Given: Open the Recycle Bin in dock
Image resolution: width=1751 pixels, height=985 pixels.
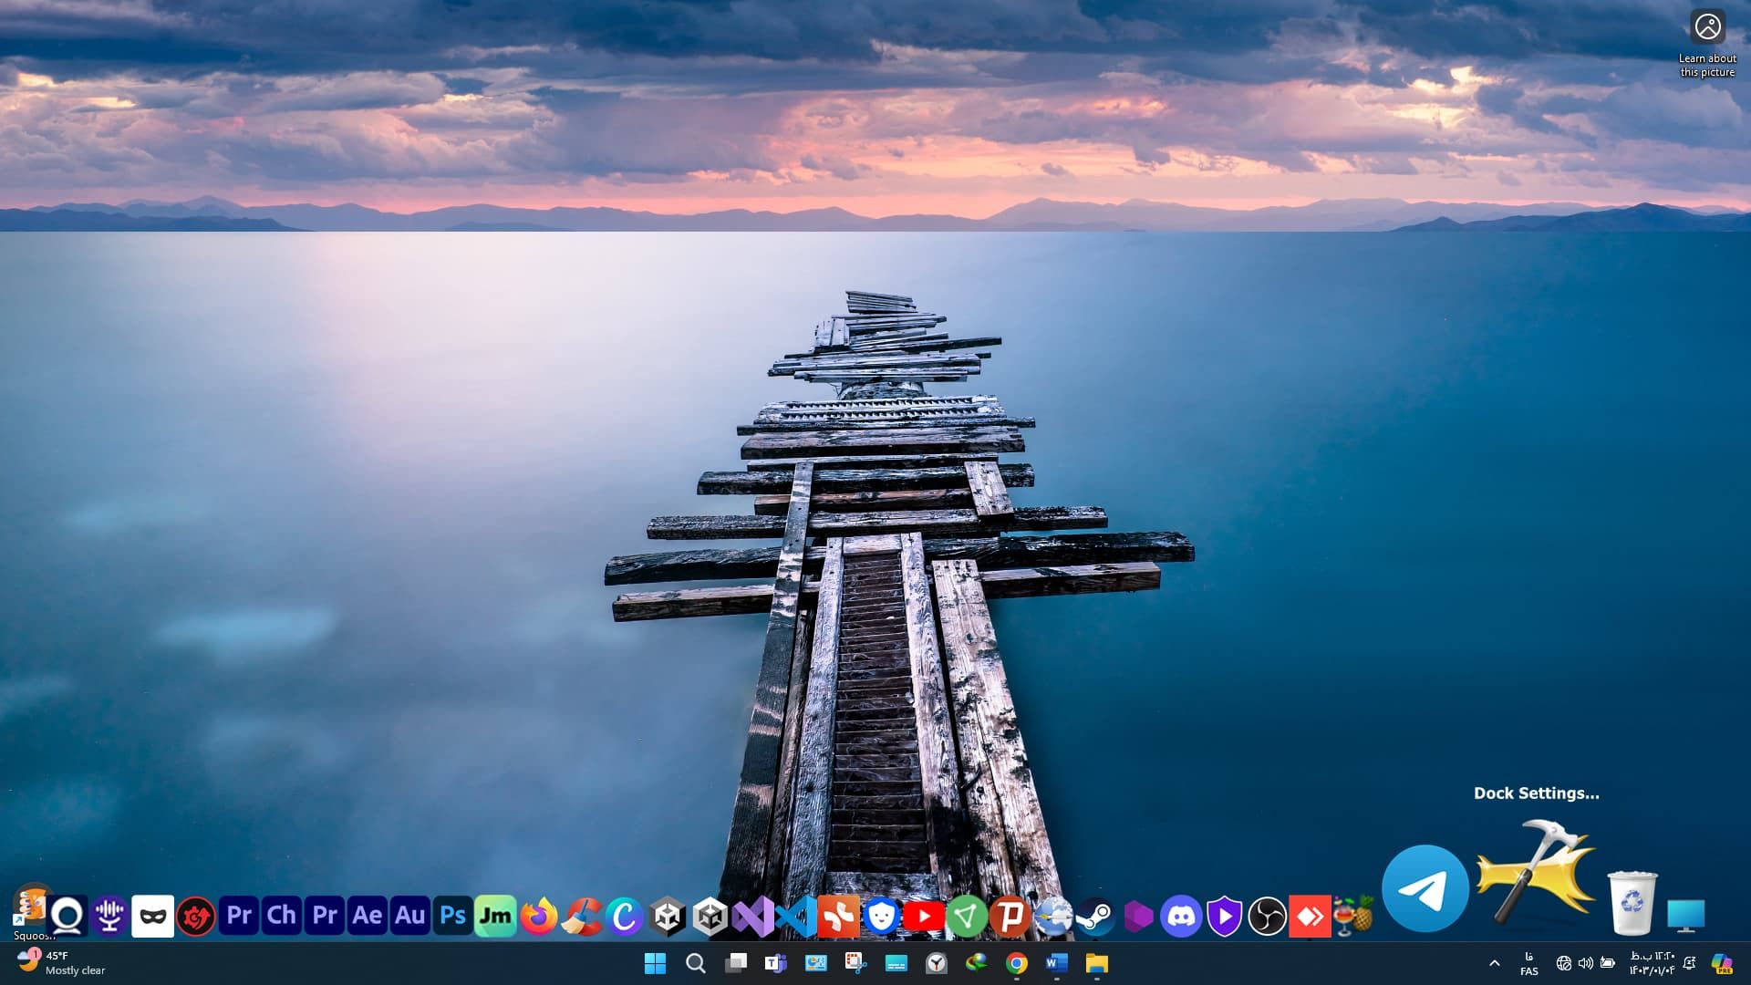Looking at the screenshot, I should [1632, 902].
